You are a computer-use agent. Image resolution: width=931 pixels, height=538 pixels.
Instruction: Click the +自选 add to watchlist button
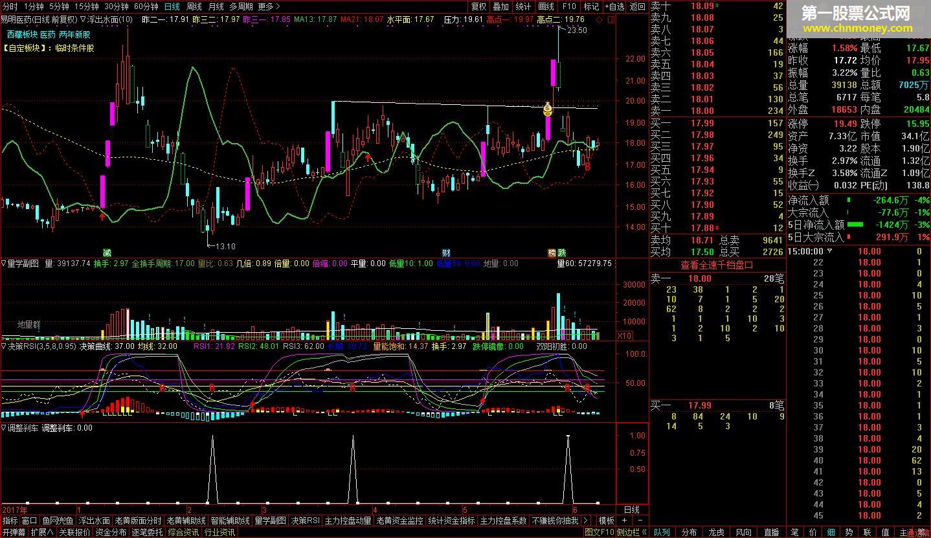tap(615, 6)
